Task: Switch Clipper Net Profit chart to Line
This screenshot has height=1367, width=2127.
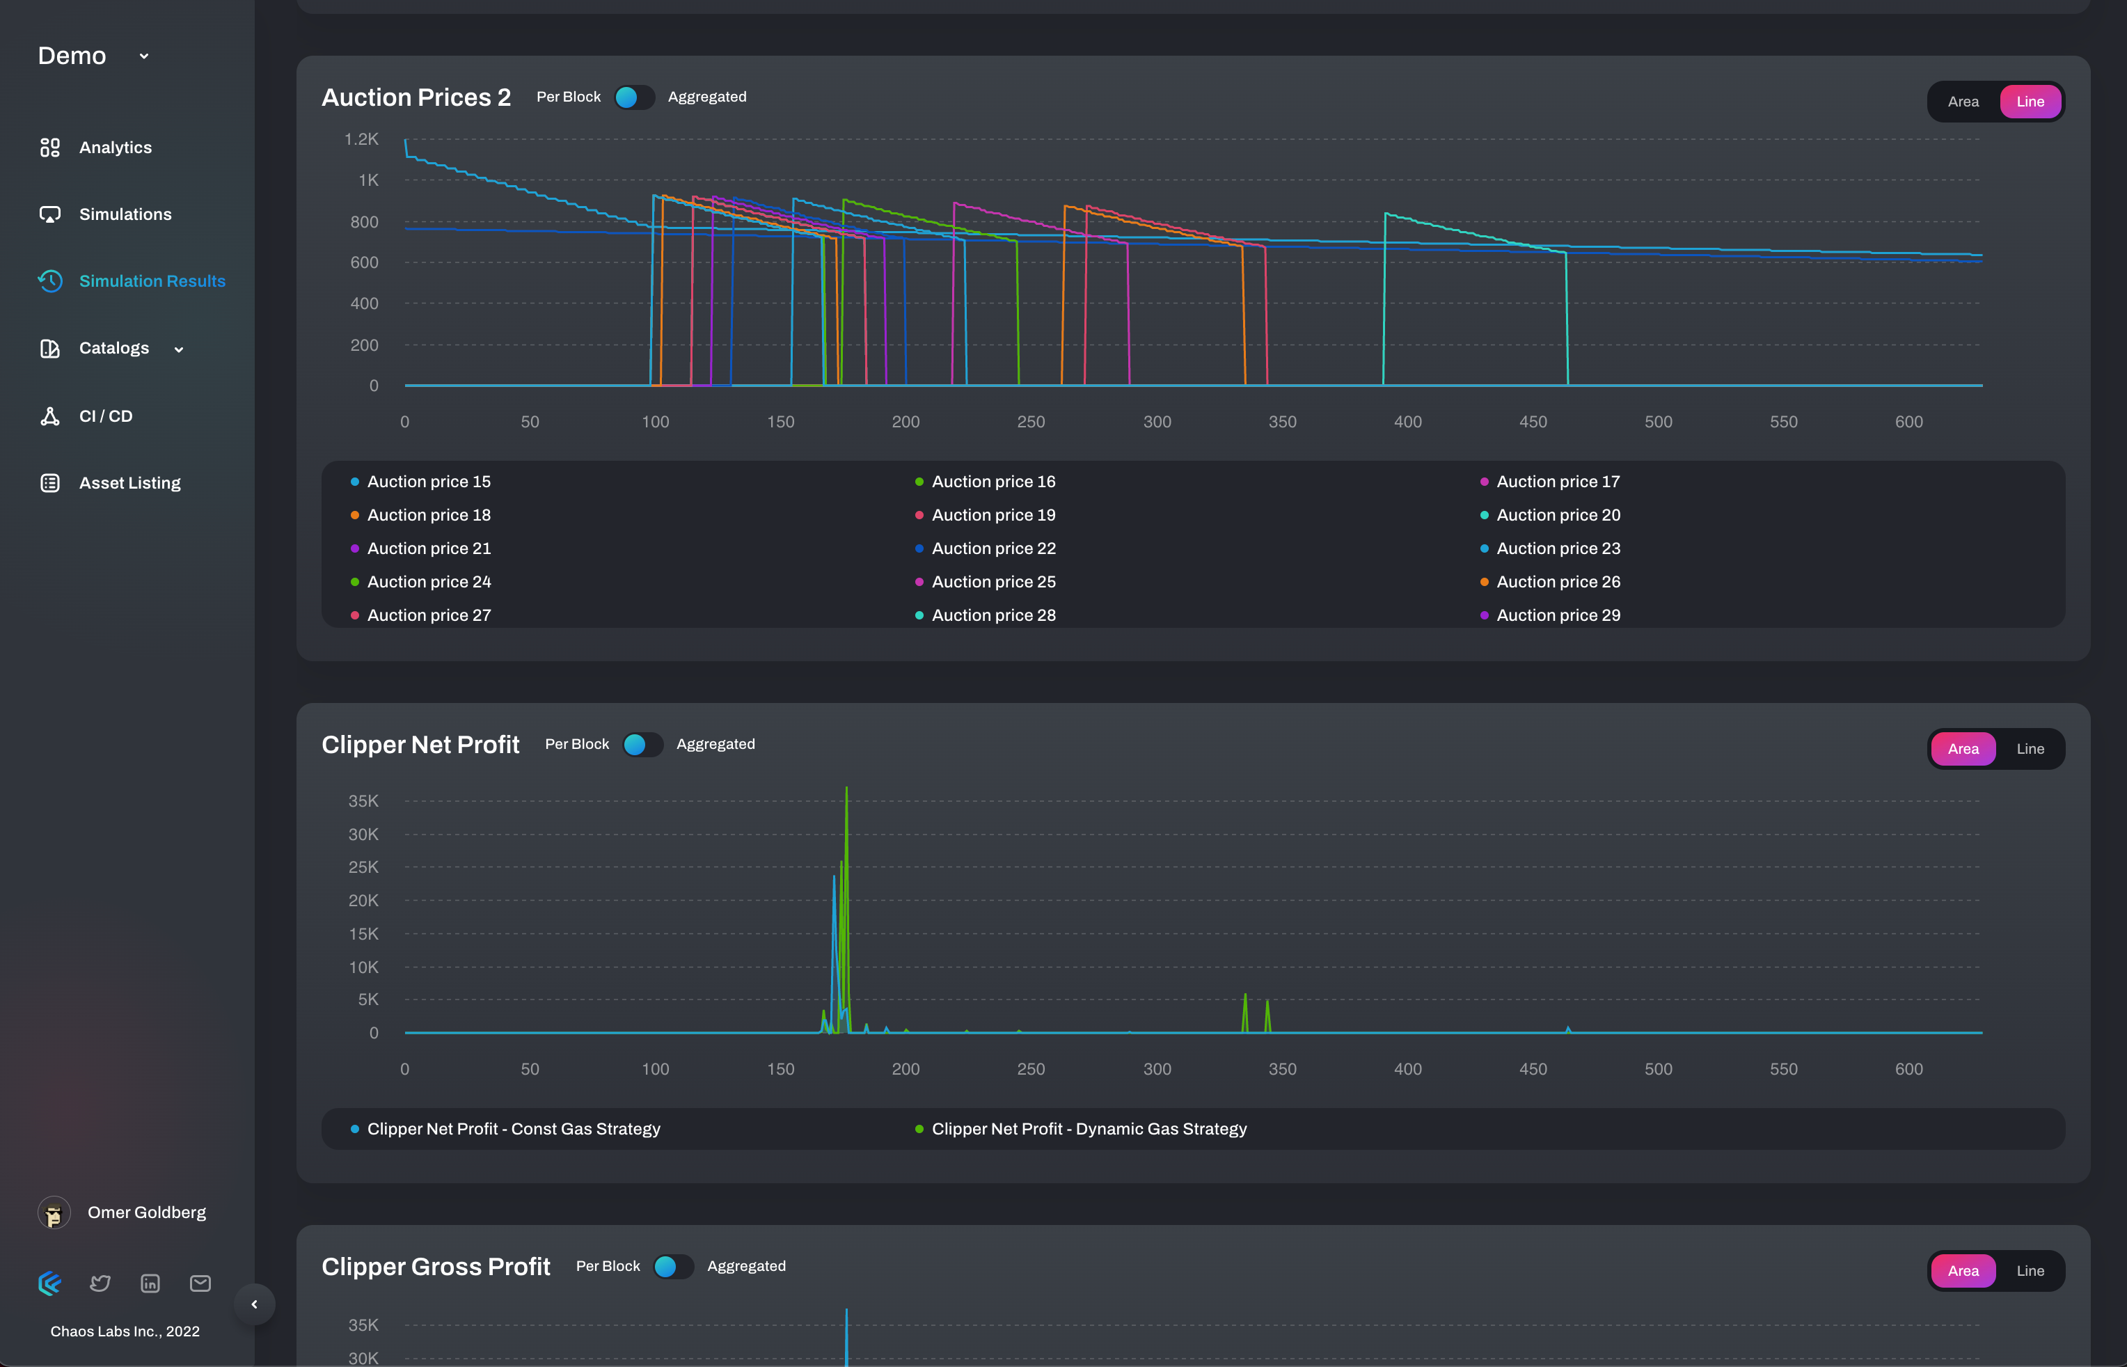Action: coord(2030,748)
